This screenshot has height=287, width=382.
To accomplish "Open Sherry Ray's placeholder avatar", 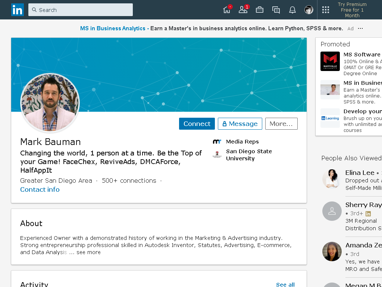I will pyautogui.click(x=332, y=211).
